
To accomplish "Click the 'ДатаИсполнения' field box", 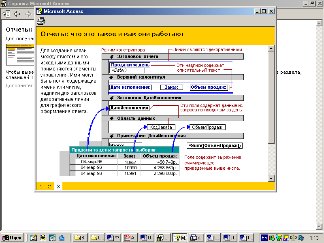I will point(129,108).
